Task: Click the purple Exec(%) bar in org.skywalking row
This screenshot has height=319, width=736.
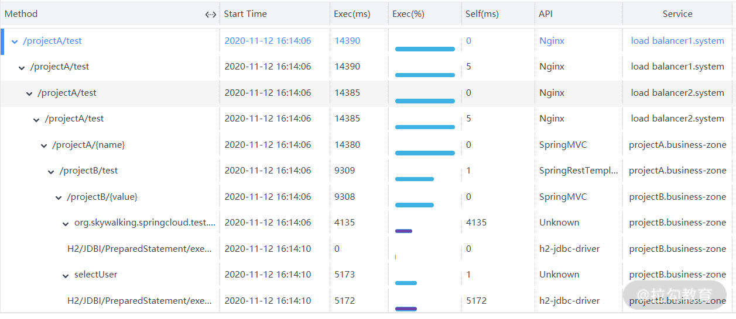Action: [x=403, y=231]
